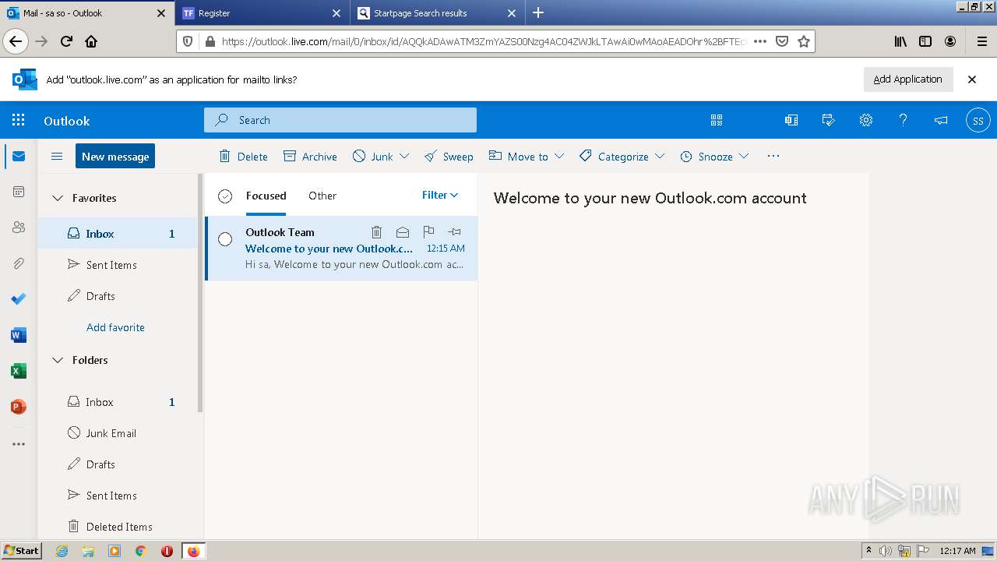The height and width of the screenshot is (561, 997).
Task: Open the What's new megaphone
Action: (x=941, y=120)
